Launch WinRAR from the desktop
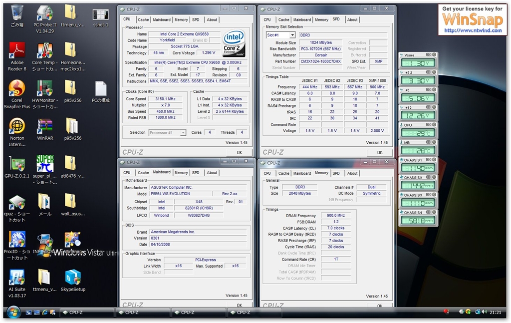Screen dimensions: 511x323 44,127
